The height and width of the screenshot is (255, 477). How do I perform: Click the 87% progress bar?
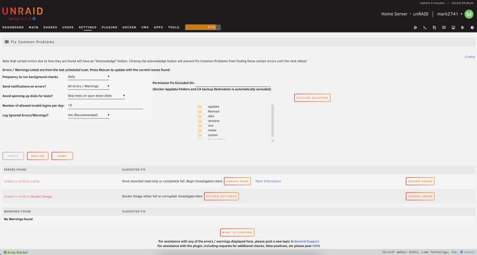(x=203, y=27)
